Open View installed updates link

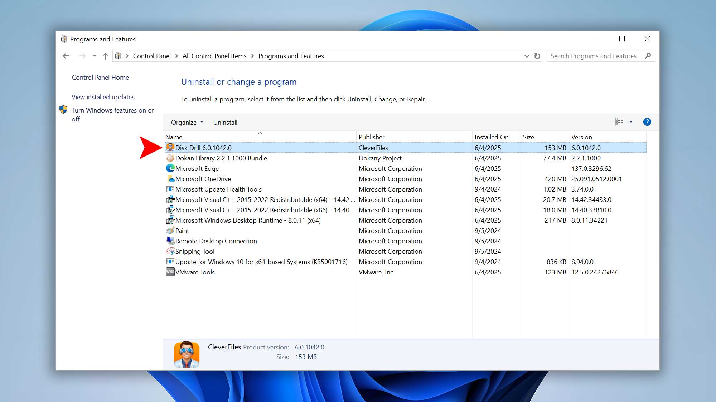pos(103,97)
